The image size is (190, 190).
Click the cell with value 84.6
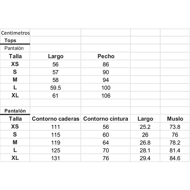(x=175, y=158)
